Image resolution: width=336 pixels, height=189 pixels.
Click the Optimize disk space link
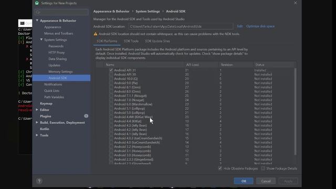[x=260, y=26]
